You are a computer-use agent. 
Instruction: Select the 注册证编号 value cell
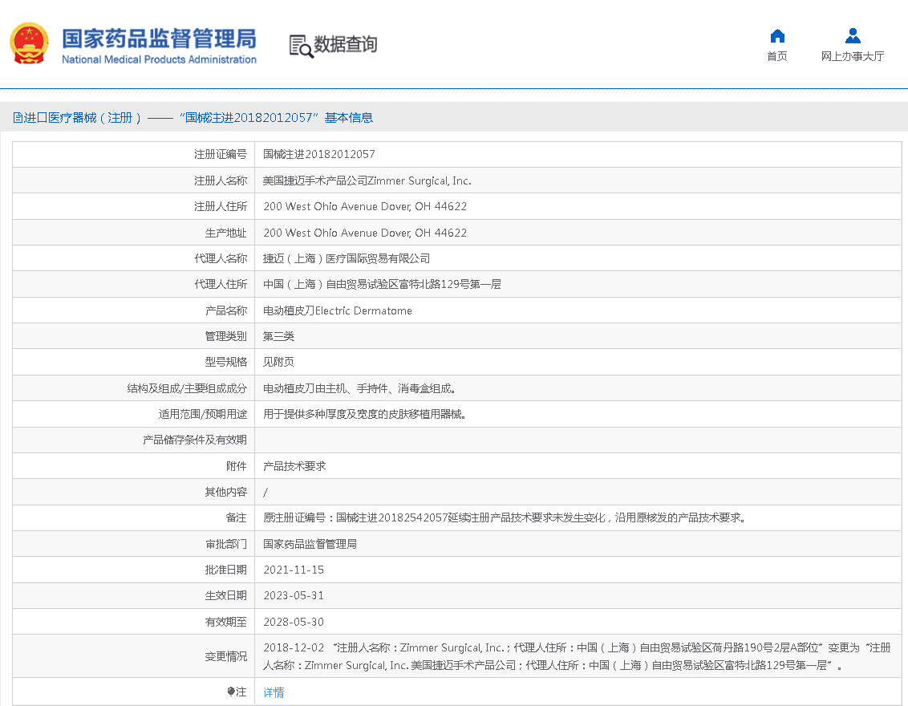pyautogui.click(x=320, y=154)
